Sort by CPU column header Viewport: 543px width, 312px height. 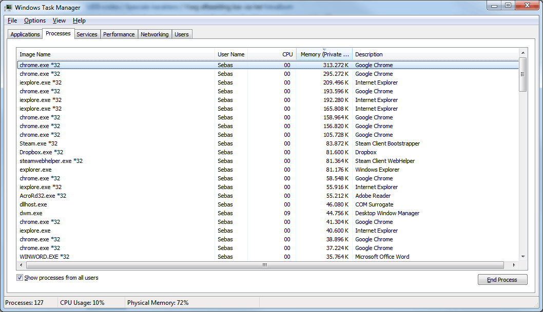point(272,54)
